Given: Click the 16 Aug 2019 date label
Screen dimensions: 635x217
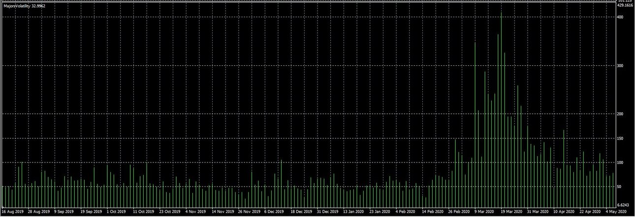Looking at the screenshot, I should 13,212.
